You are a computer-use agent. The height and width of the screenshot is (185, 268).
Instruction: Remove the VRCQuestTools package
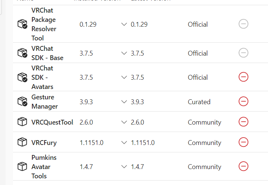point(244,122)
